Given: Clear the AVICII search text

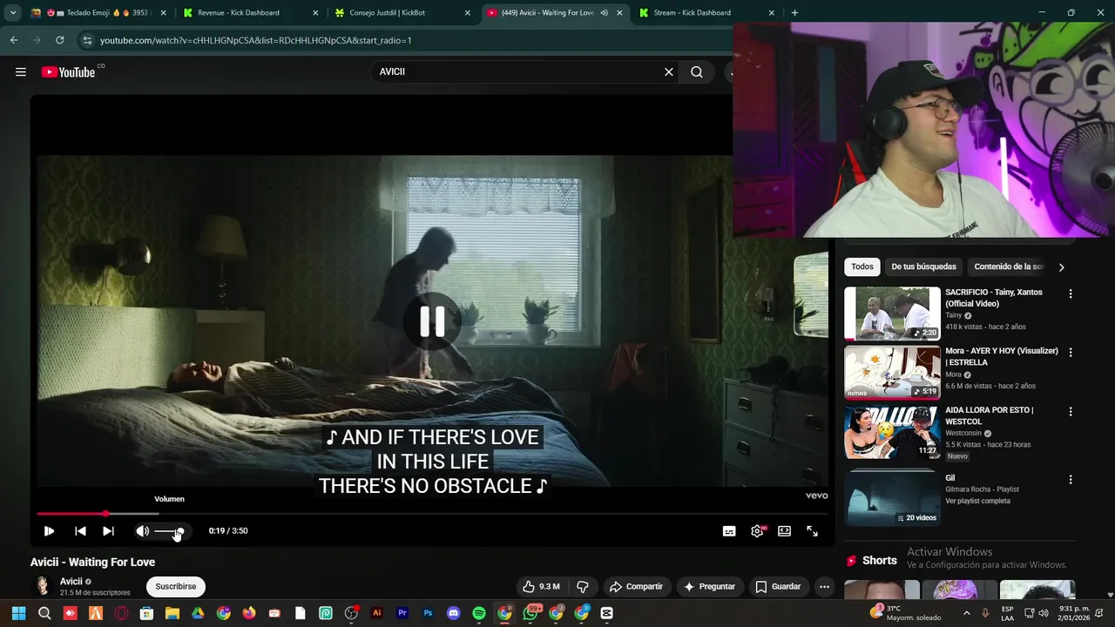Looking at the screenshot, I should (669, 72).
